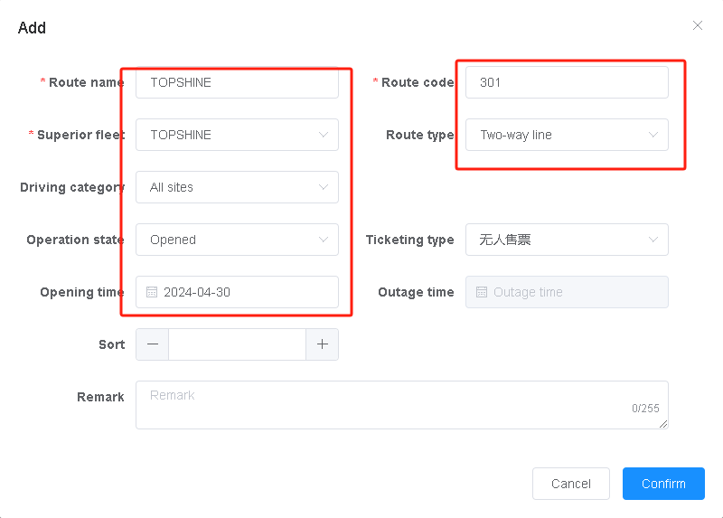Image resolution: width=723 pixels, height=518 pixels.
Task: Expand the Driving category chevron
Action: pos(324,187)
